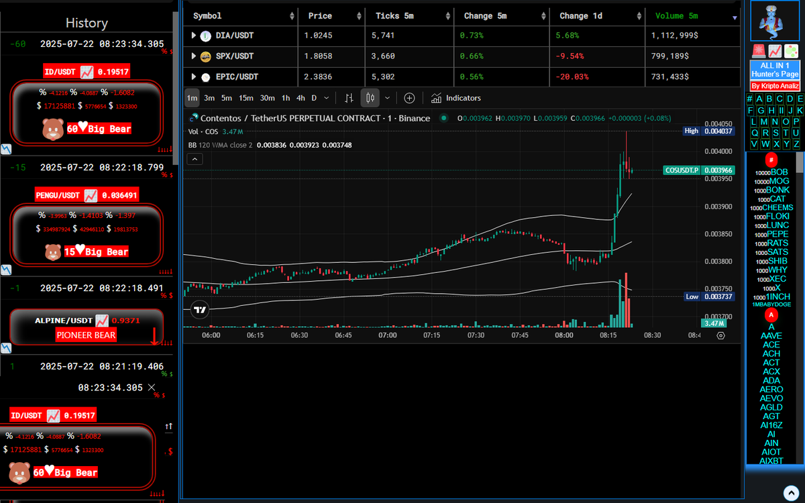Image resolution: width=805 pixels, height=503 pixels.
Task: Click compare/add symbol plus icon
Action: (409, 98)
